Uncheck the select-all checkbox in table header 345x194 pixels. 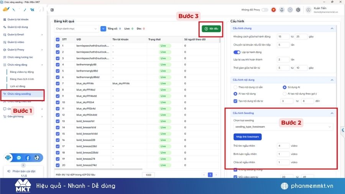click(58, 39)
